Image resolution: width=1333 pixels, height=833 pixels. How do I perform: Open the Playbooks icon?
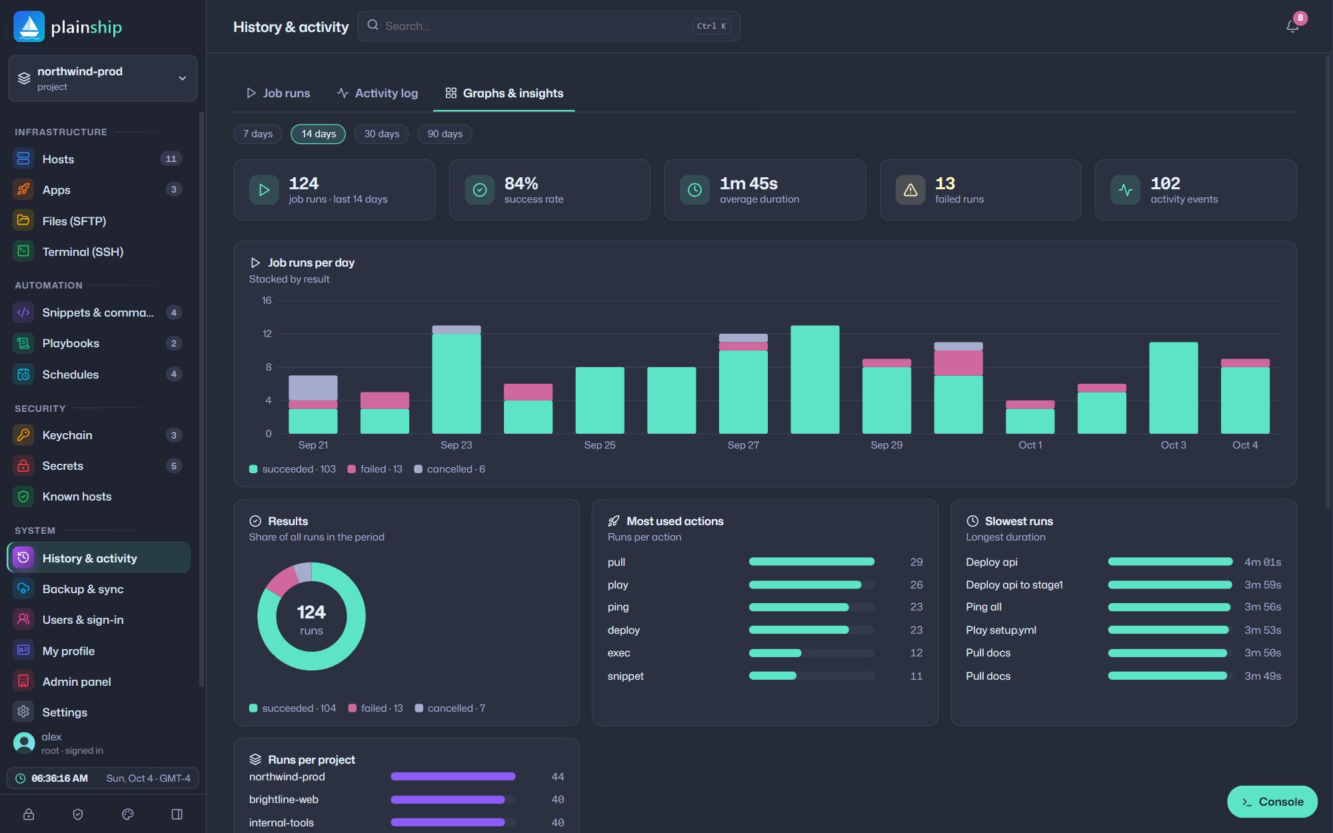(x=23, y=343)
